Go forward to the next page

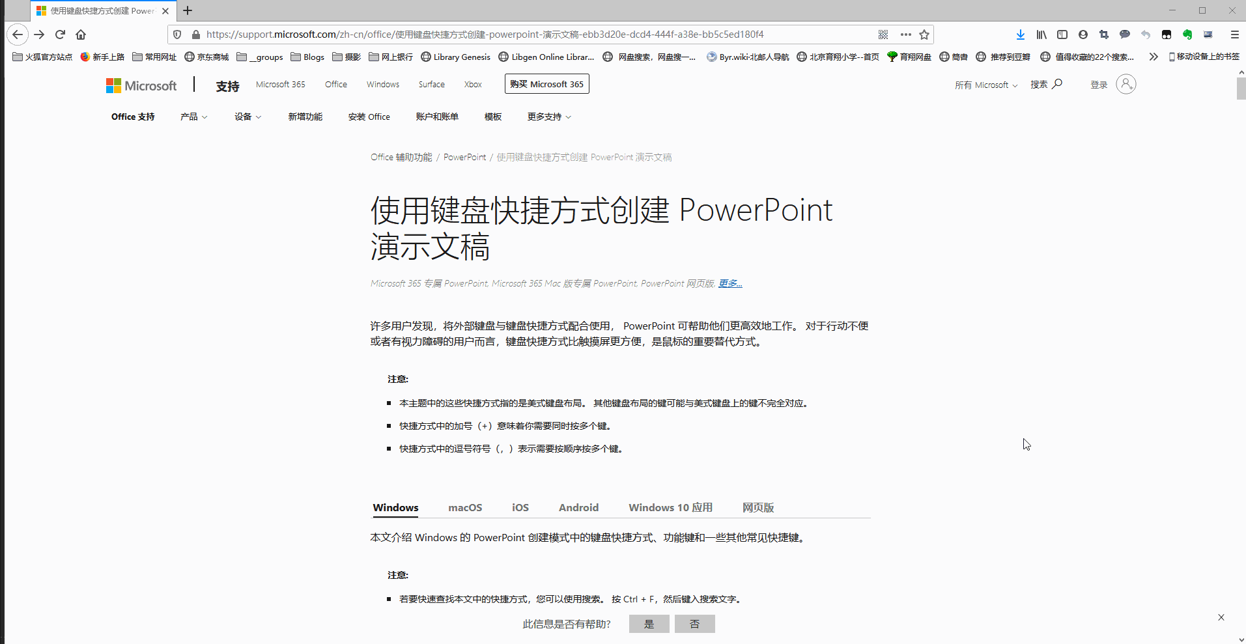click(x=39, y=35)
